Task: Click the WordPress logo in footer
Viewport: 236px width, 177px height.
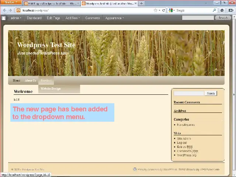Action: [135, 169]
